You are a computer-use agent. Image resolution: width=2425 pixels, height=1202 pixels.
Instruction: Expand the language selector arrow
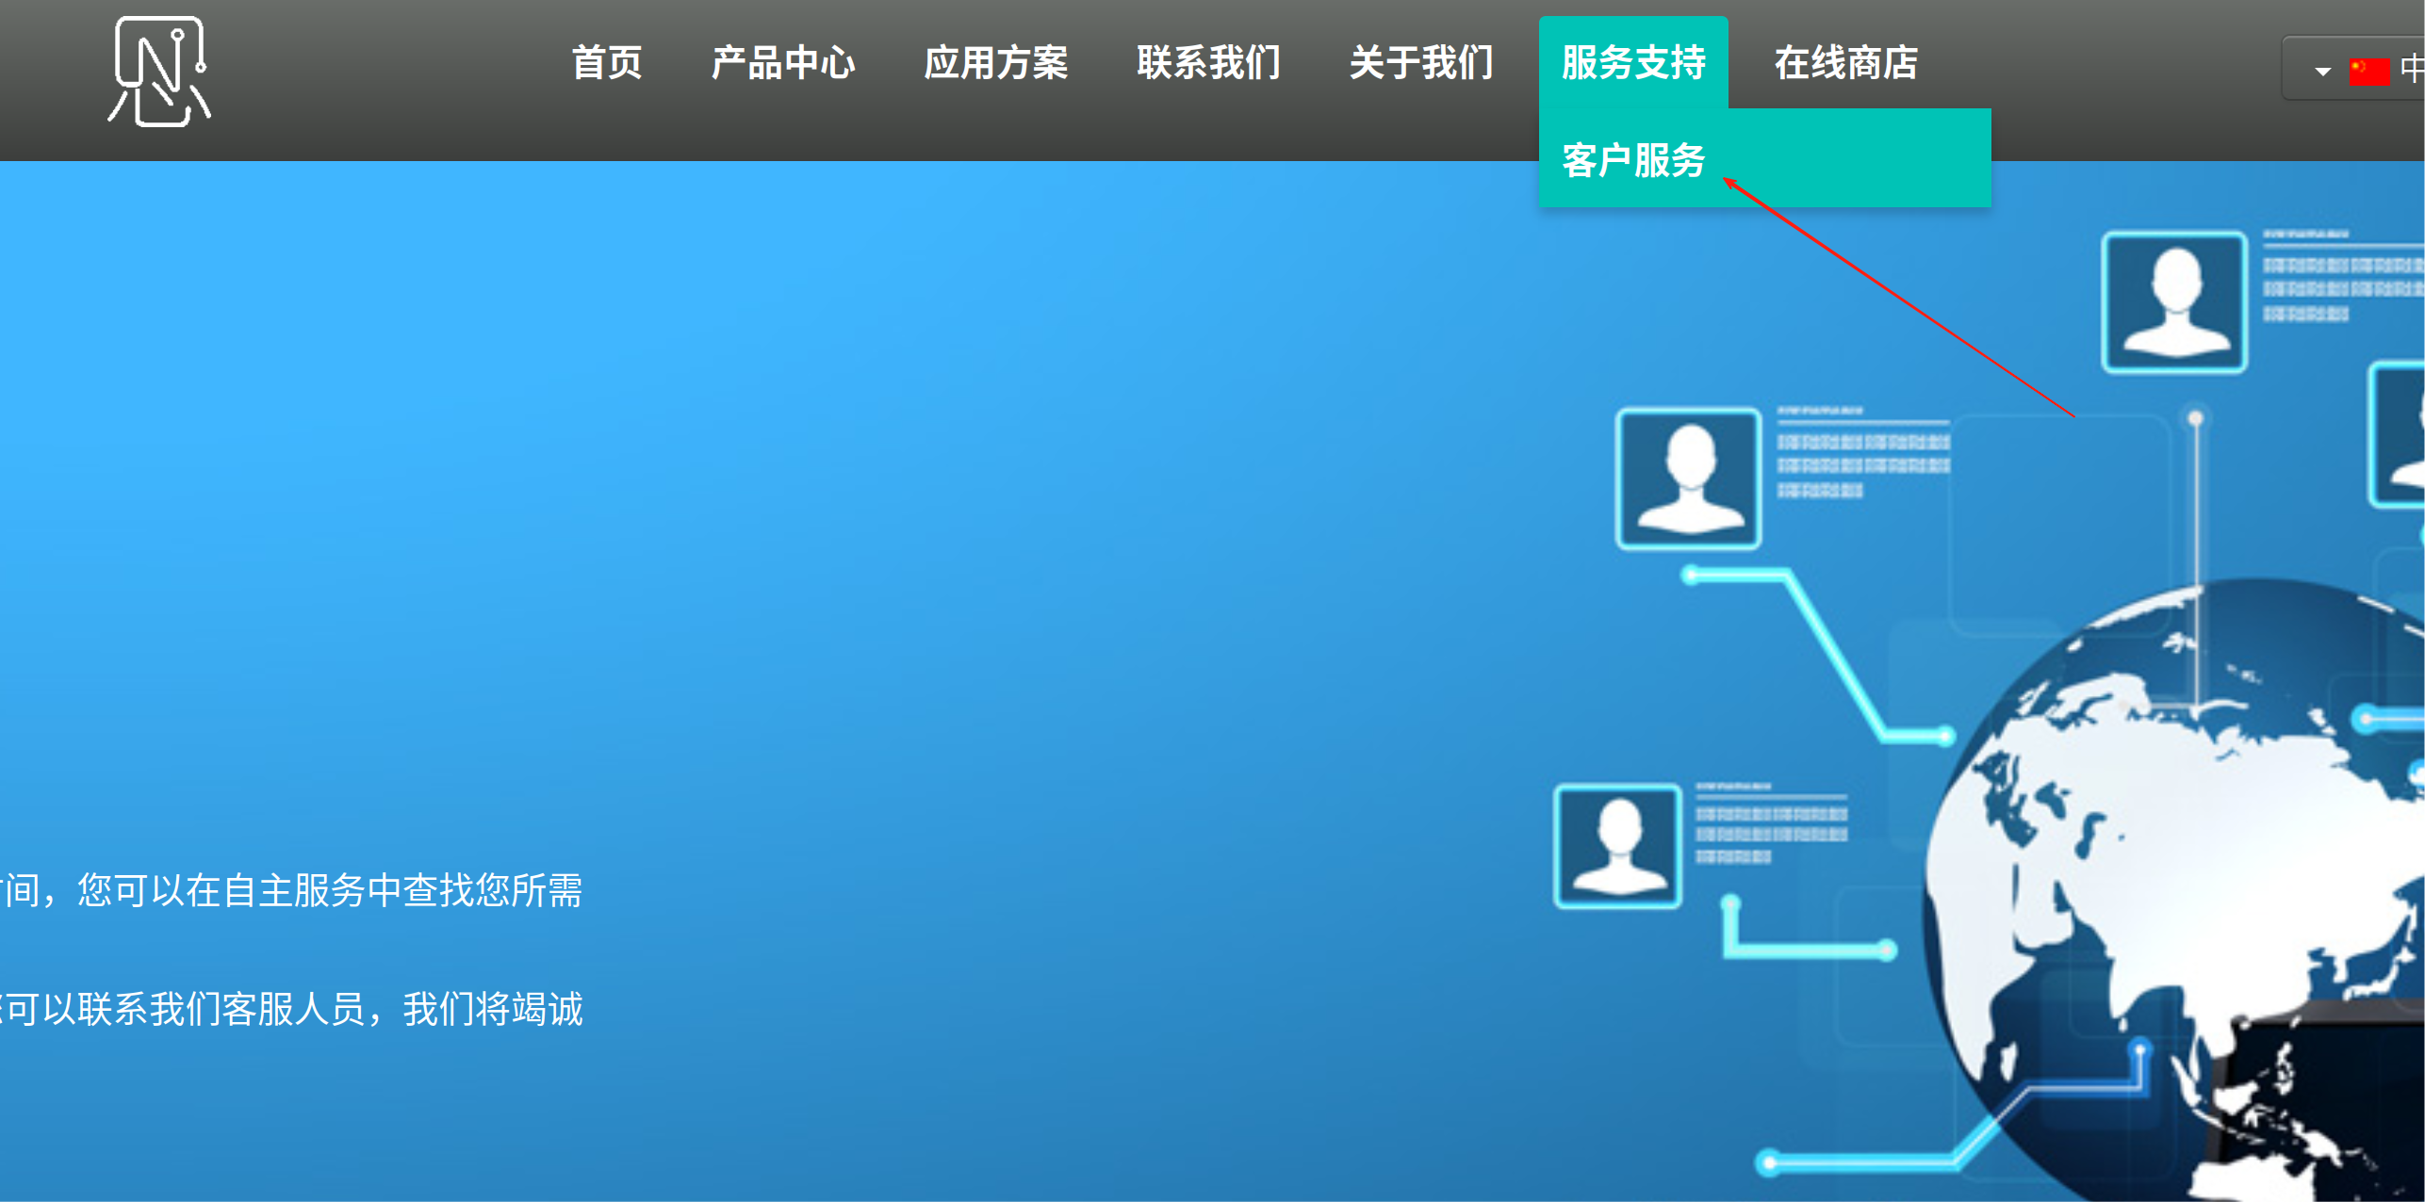coord(2322,71)
